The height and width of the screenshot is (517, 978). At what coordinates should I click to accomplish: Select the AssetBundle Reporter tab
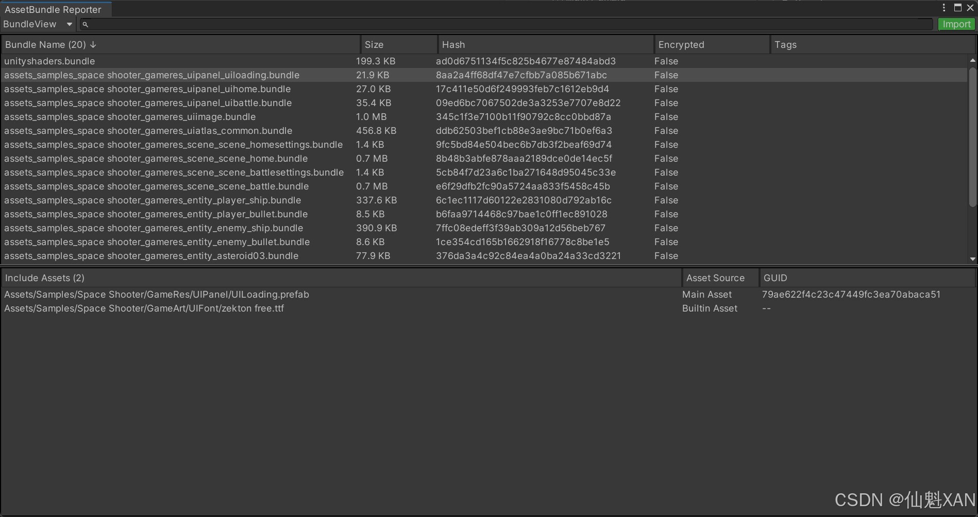53,9
